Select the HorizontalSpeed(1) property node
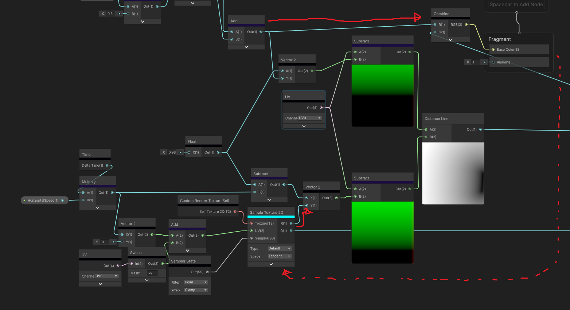Screen dimensions: 570x310 (x=43, y=201)
